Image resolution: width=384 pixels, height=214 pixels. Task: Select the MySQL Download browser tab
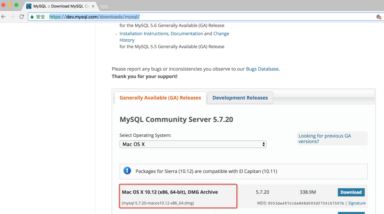tap(60, 6)
